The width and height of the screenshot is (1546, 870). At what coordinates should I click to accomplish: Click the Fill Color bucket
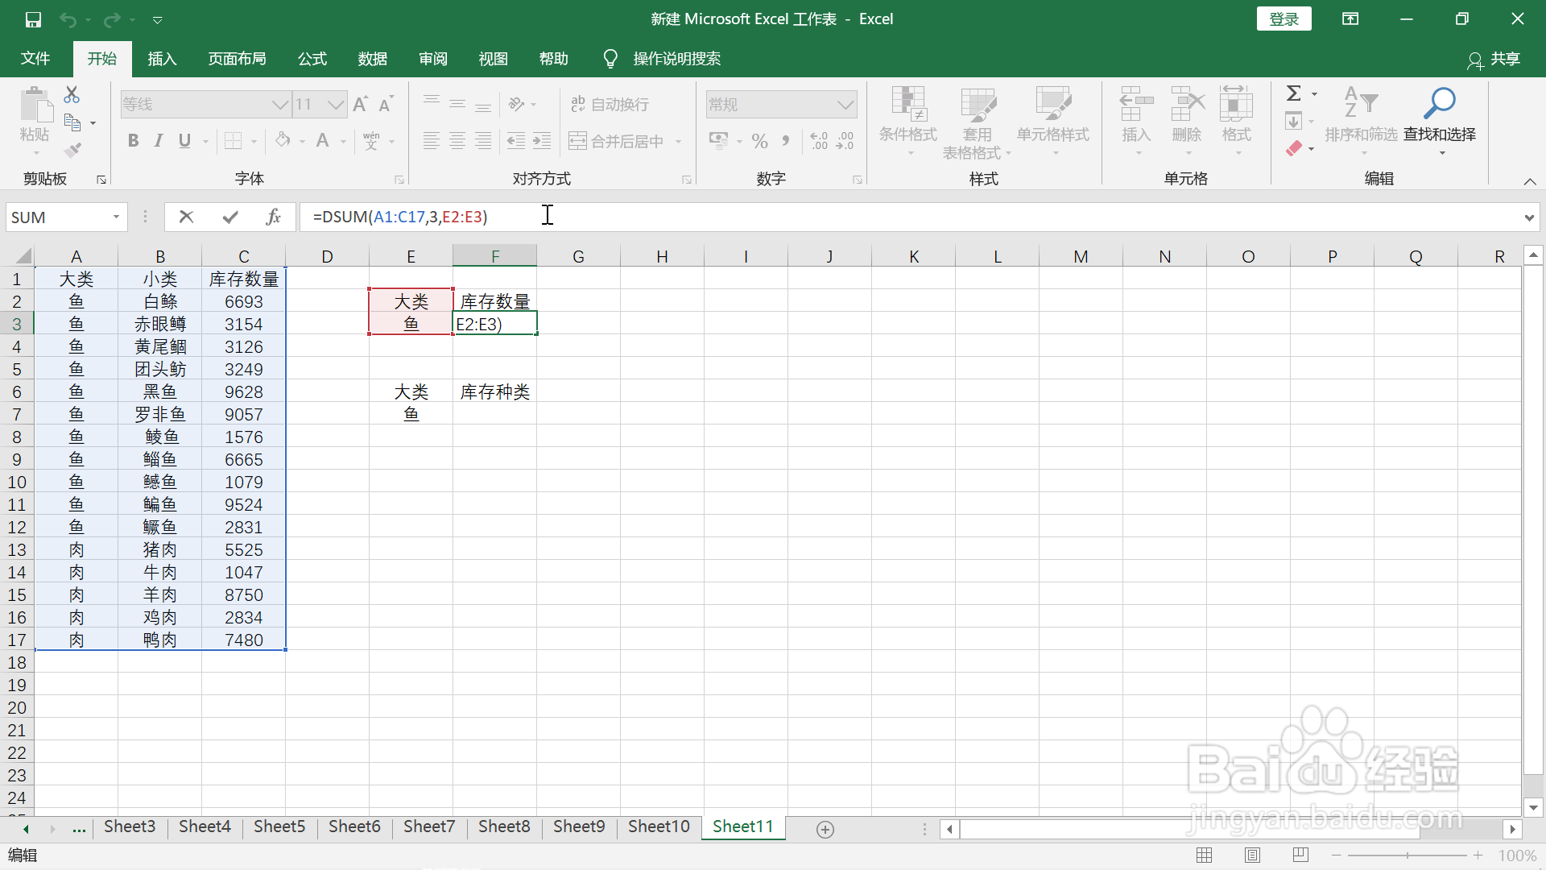pos(283,140)
